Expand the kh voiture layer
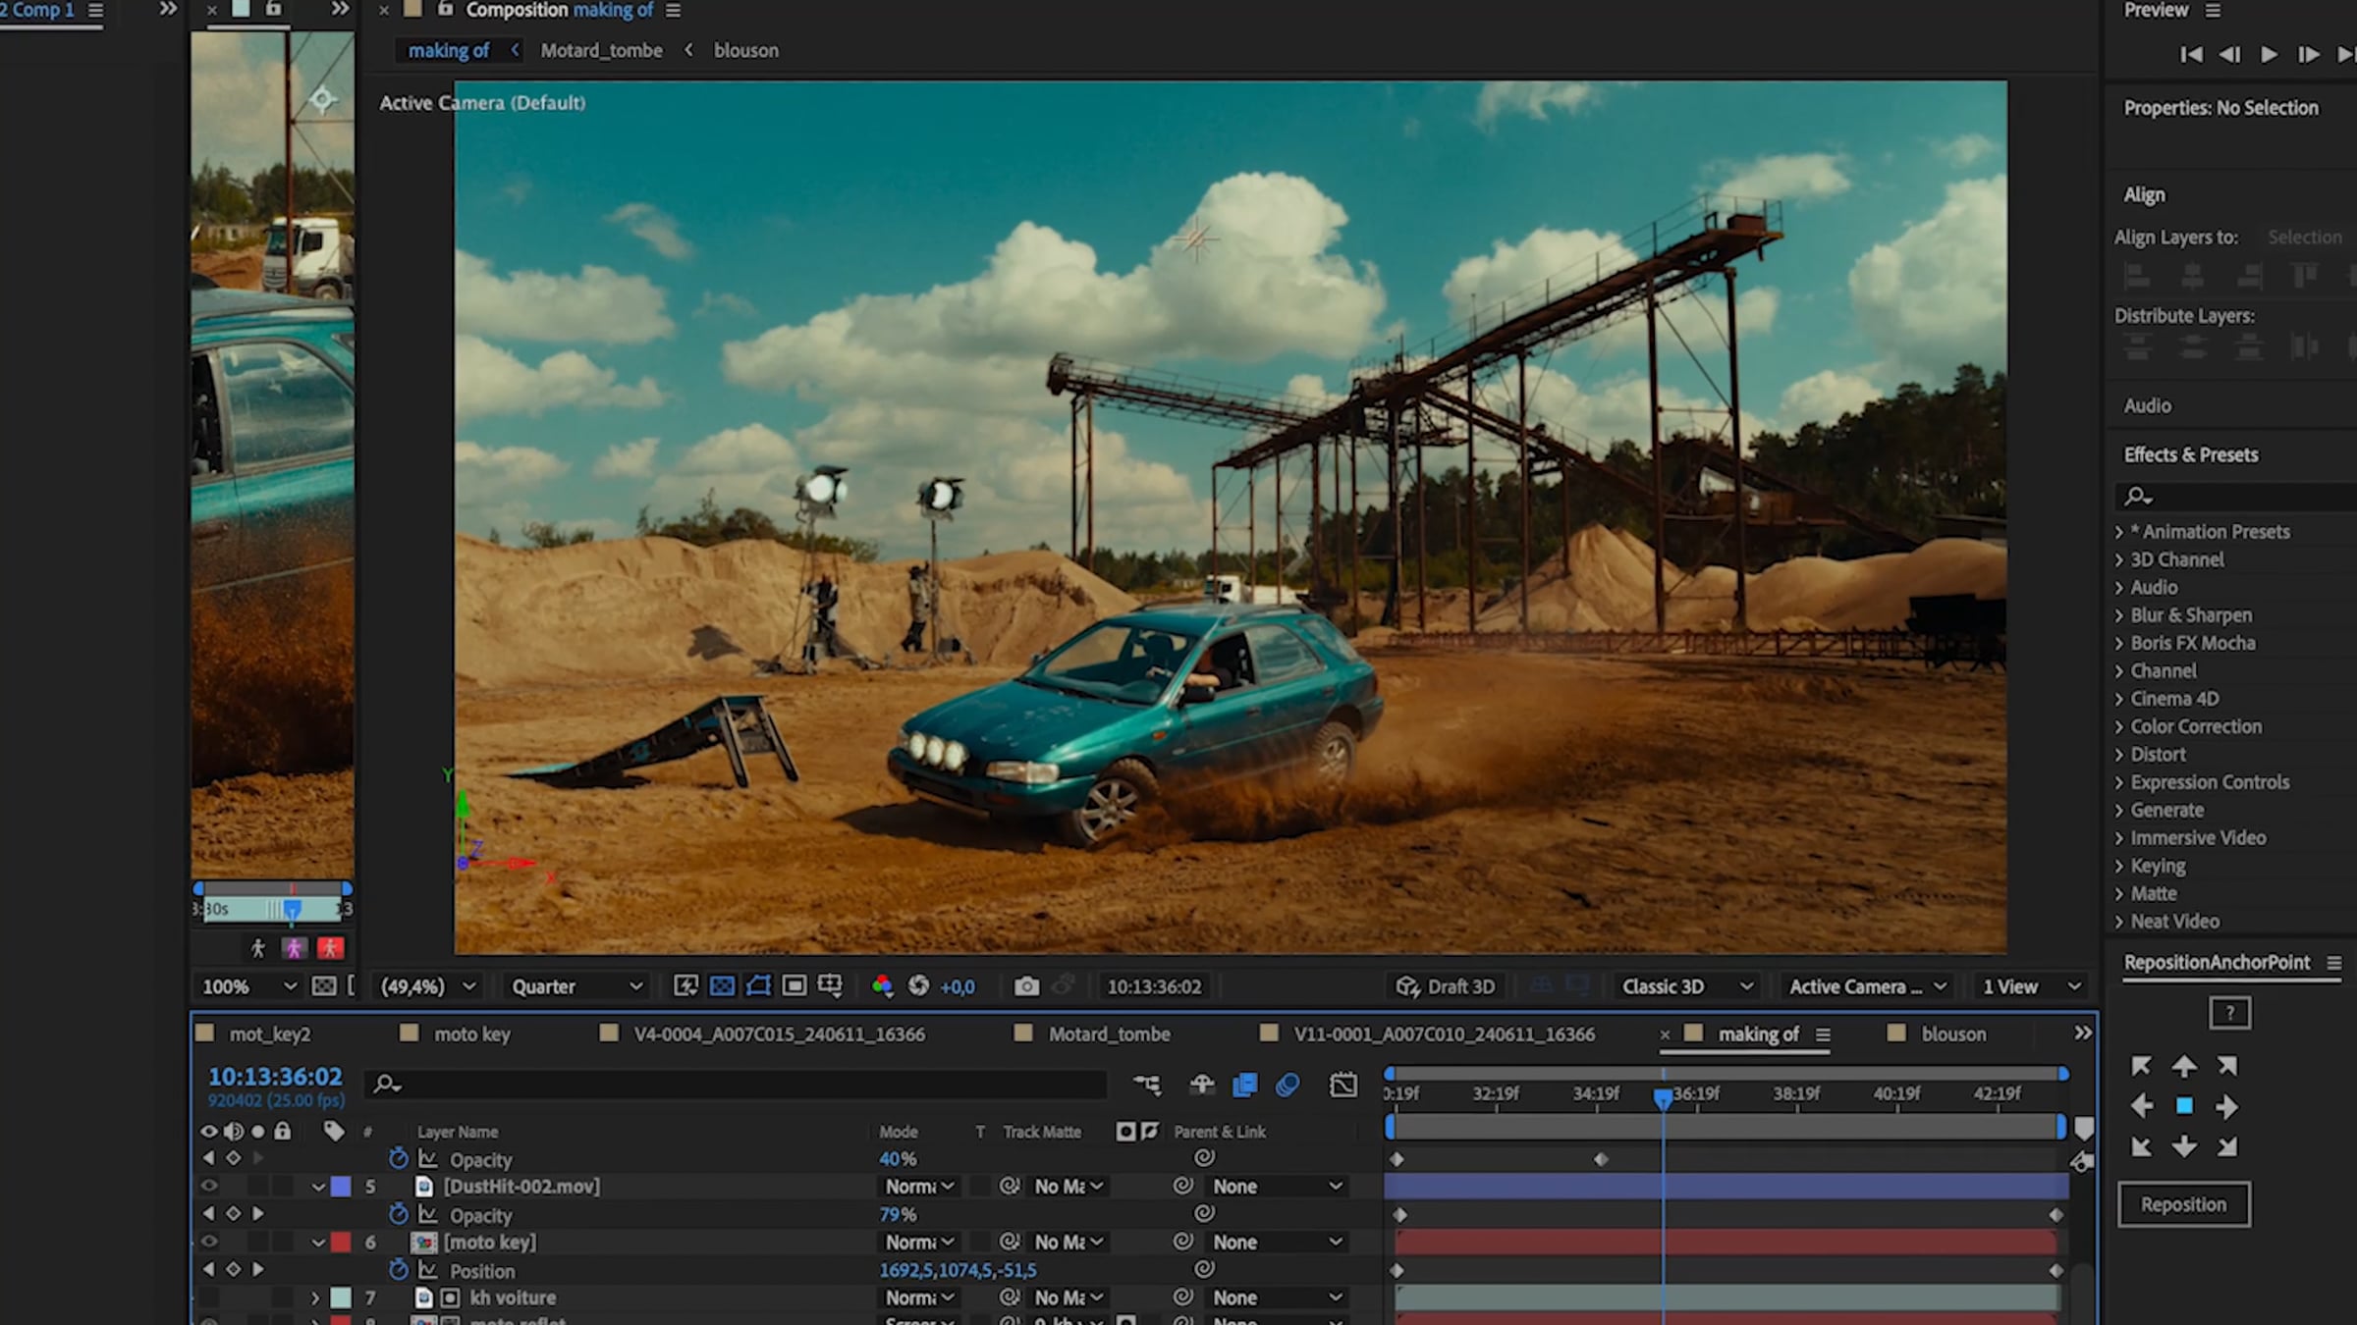 pyautogui.click(x=315, y=1298)
